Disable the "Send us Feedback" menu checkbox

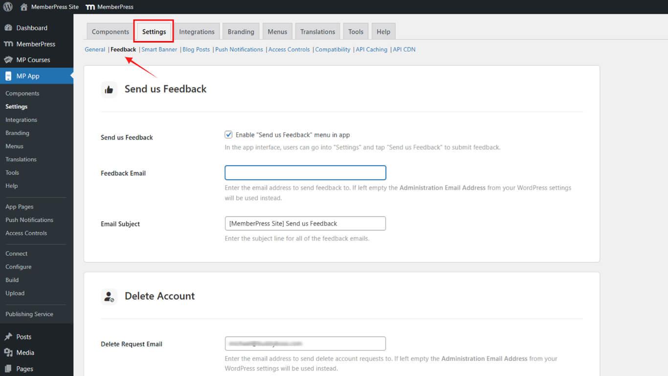tap(228, 135)
